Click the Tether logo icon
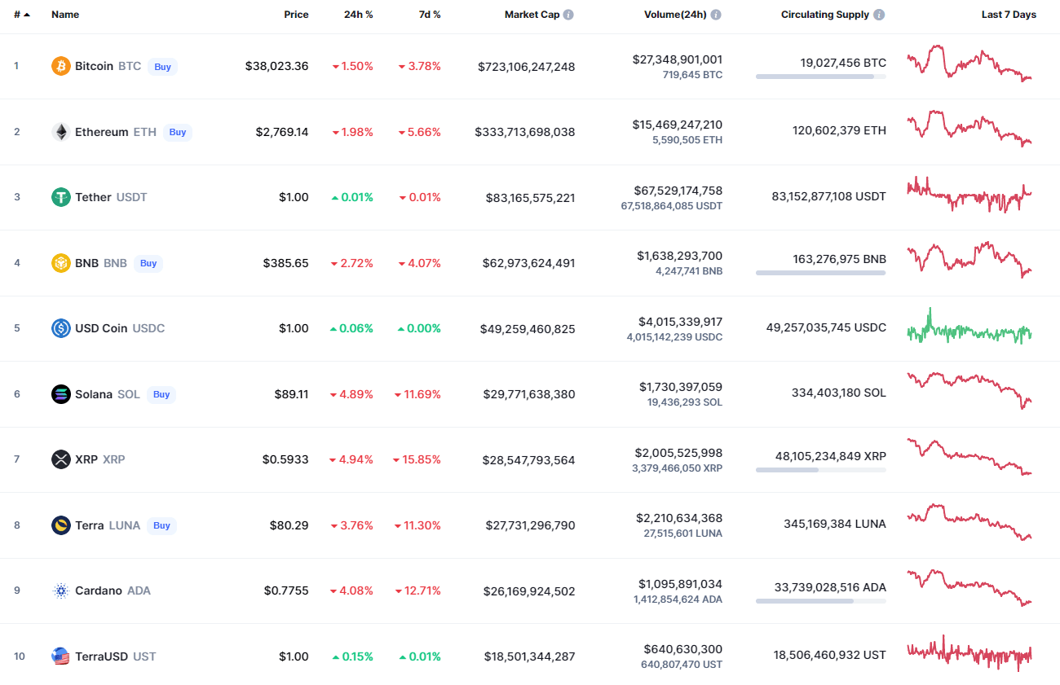Screen dimensions: 1060x685 (x=61, y=197)
